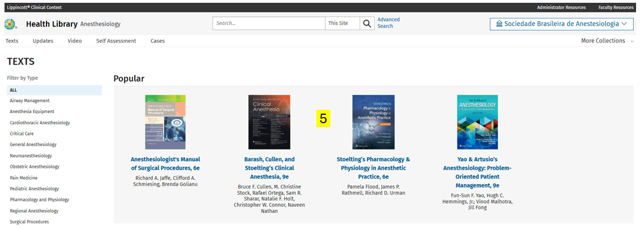Image resolution: width=640 pixels, height=229 pixels.
Task: Go to the Health Library home title
Action: tap(52, 24)
